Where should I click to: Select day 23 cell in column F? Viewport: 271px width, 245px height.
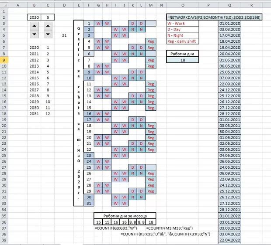[89, 155]
